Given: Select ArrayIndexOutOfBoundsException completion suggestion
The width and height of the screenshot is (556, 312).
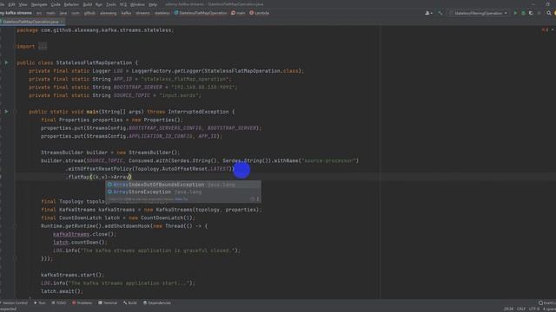Looking at the screenshot, I should (183, 185).
